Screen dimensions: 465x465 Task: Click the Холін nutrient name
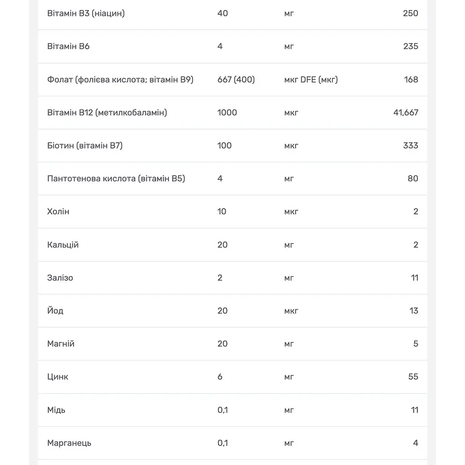coord(58,212)
